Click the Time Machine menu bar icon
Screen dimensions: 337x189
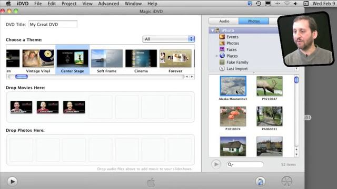coord(259,4)
